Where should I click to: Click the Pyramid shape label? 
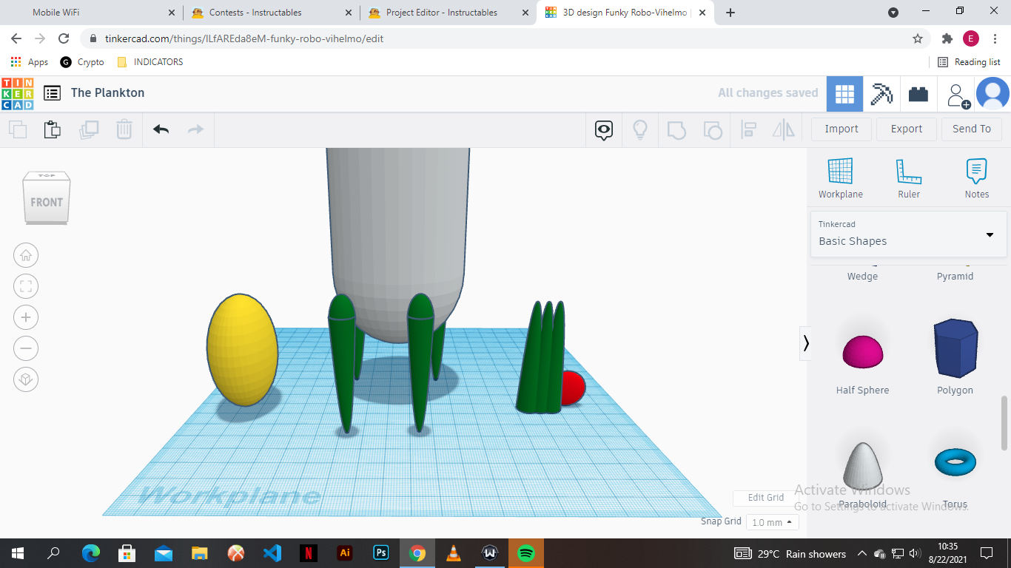[955, 276]
